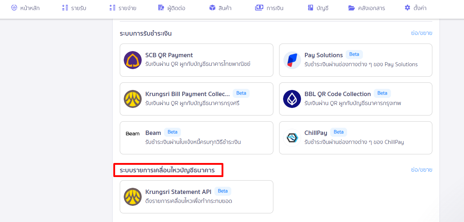Open the Krungsri Bill Payment Collection card
The image size is (464, 222).
pyautogui.click(x=196, y=99)
